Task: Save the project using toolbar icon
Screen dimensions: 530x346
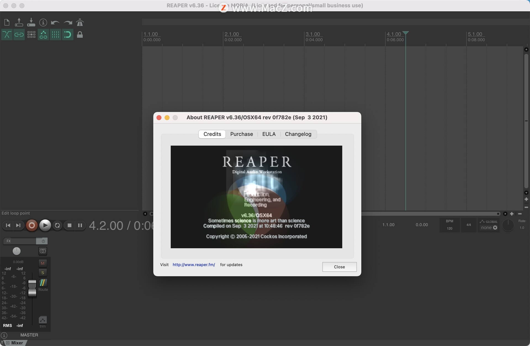Action: tap(31, 22)
